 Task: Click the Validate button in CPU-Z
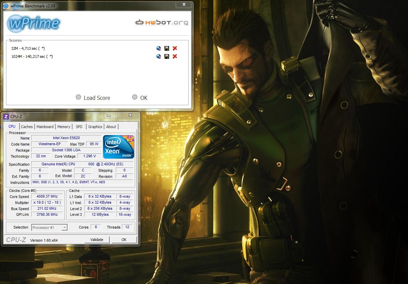(97, 240)
